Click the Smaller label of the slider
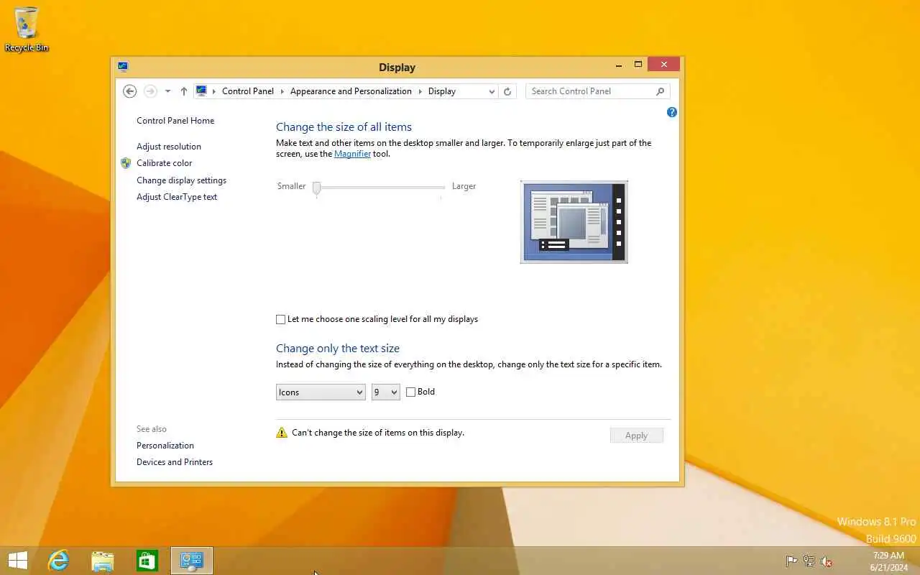Screen dimensions: 920x575 pos(291,186)
